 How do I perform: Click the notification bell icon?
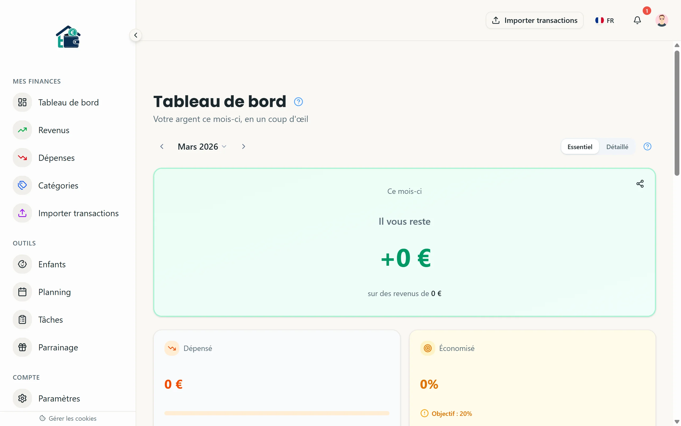[x=637, y=20]
